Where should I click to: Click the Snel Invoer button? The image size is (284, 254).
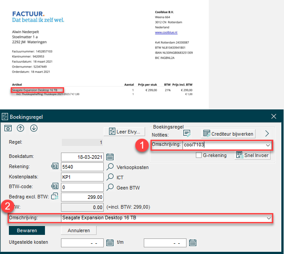pos(252,155)
